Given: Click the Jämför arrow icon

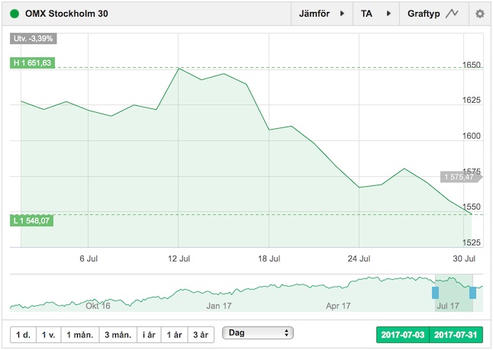Looking at the screenshot, I should click(343, 14).
